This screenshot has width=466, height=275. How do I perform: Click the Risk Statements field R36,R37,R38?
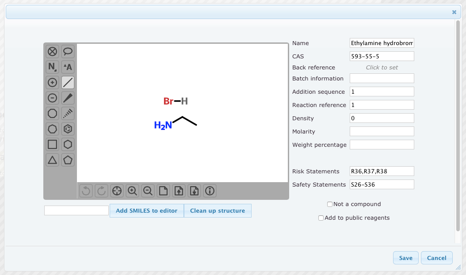point(382,171)
